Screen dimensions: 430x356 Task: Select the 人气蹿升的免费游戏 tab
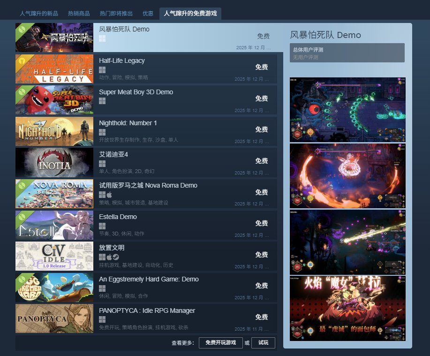click(x=190, y=14)
